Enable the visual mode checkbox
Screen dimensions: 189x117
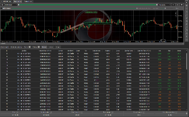coord(2,8)
